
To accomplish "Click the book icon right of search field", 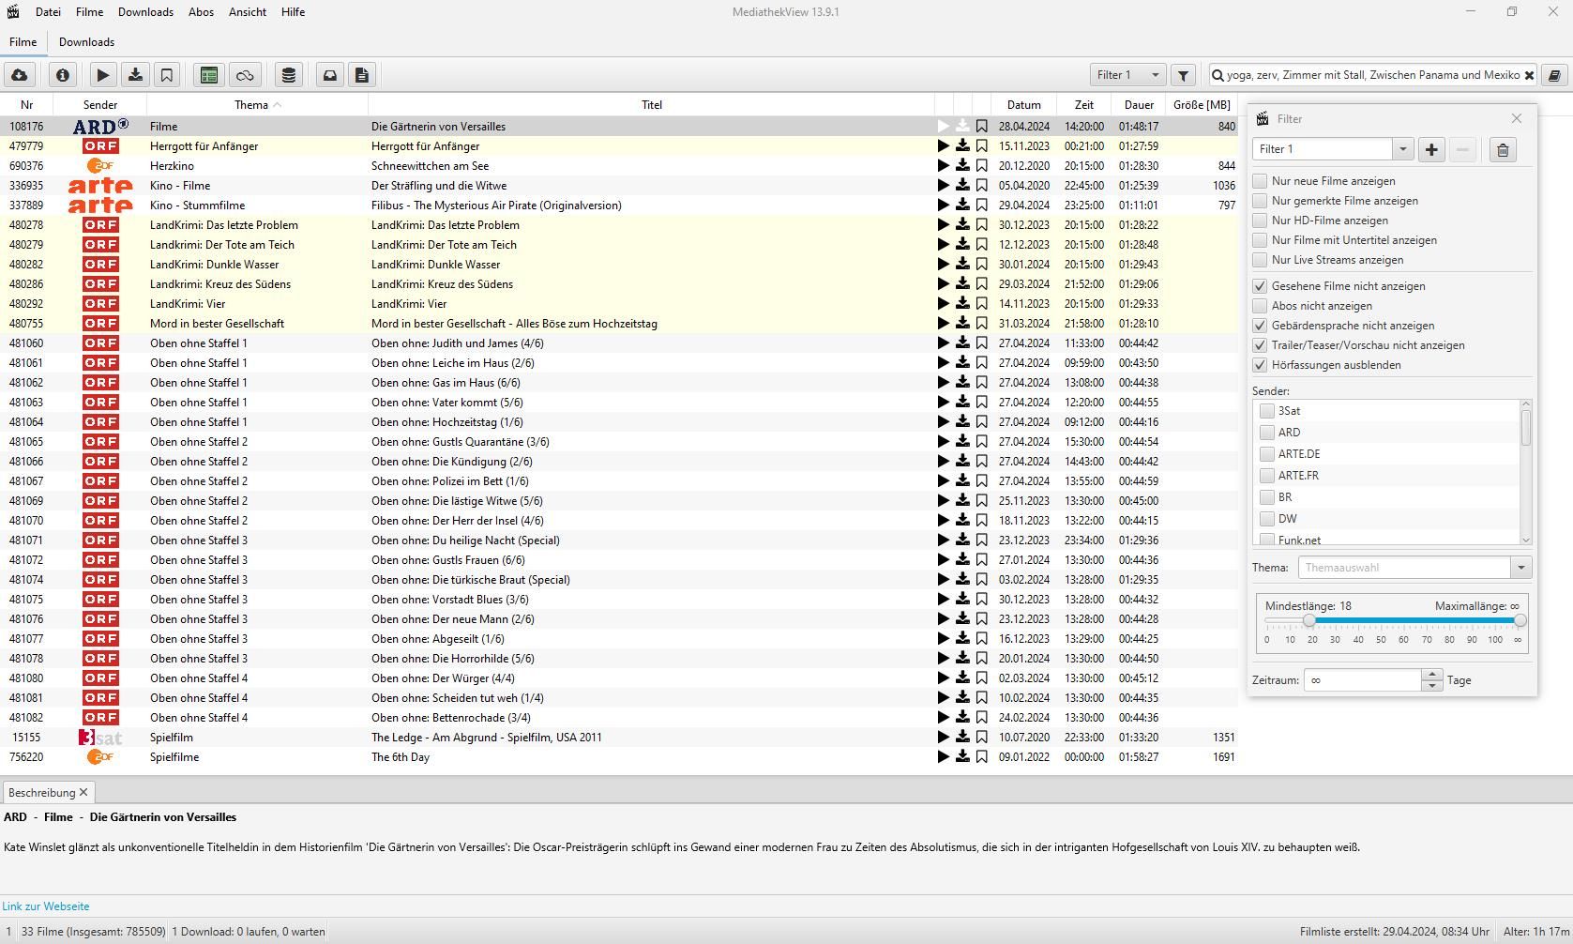I will pyautogui.click(x=1554, y=75).
